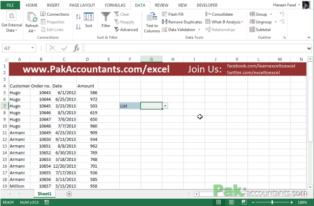
Task: Expand the Data Validation dropdown arrow
Action: click(199, 29)
